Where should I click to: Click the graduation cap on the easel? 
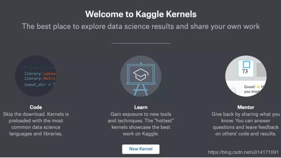point(140,74)
